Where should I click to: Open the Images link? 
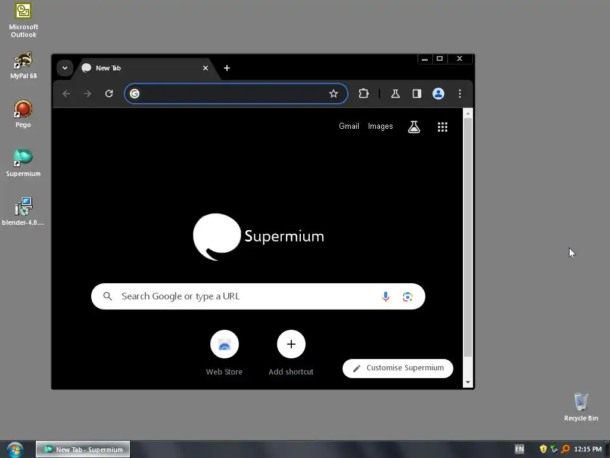381,126
